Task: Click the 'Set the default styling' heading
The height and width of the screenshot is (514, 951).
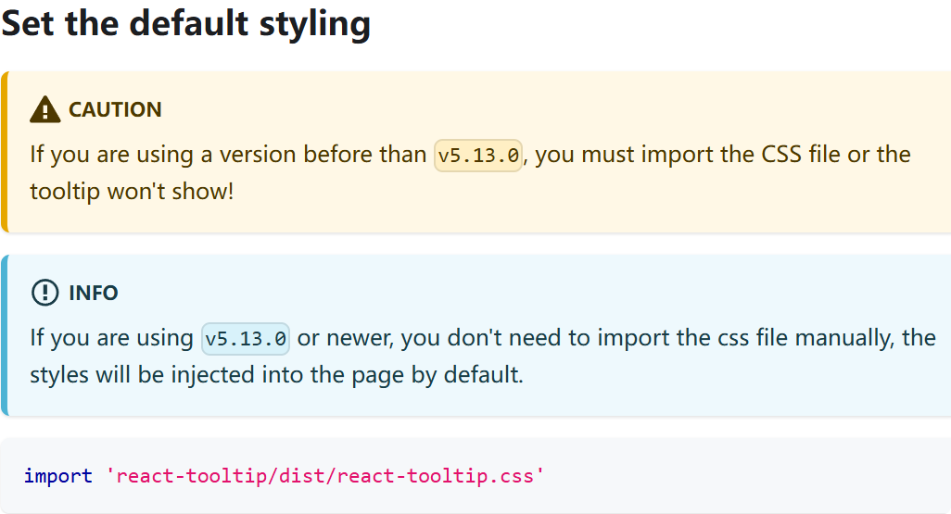Action: [185, 23]
